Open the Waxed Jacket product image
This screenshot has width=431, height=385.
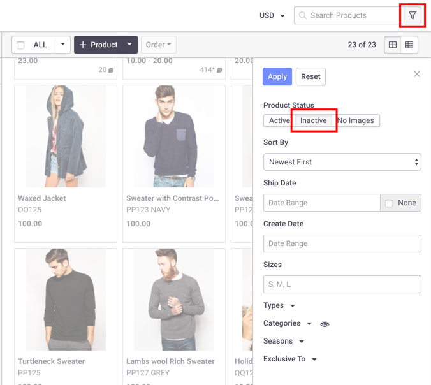(x=66, y=136)
